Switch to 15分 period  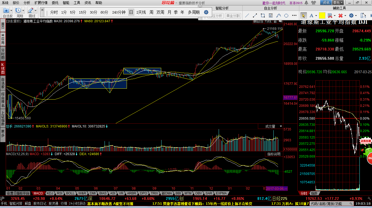tap(83, 12)
